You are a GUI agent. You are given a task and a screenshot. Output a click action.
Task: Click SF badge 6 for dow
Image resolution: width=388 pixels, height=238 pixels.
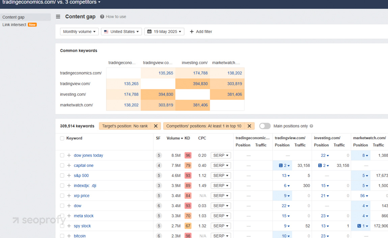[x=159, y=206]
